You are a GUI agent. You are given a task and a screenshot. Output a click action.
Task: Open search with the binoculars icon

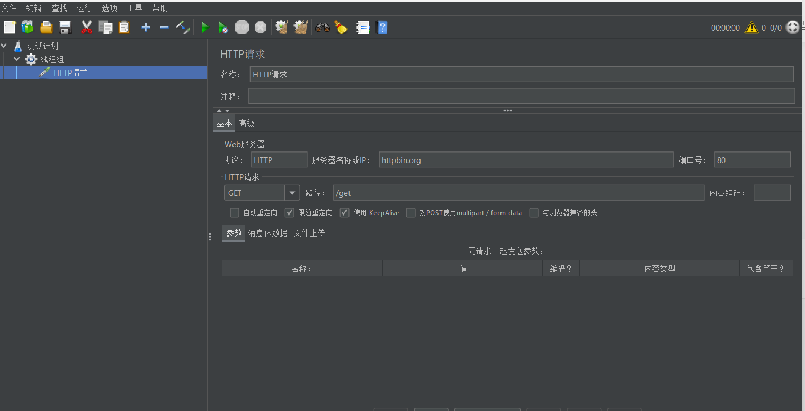322,27
